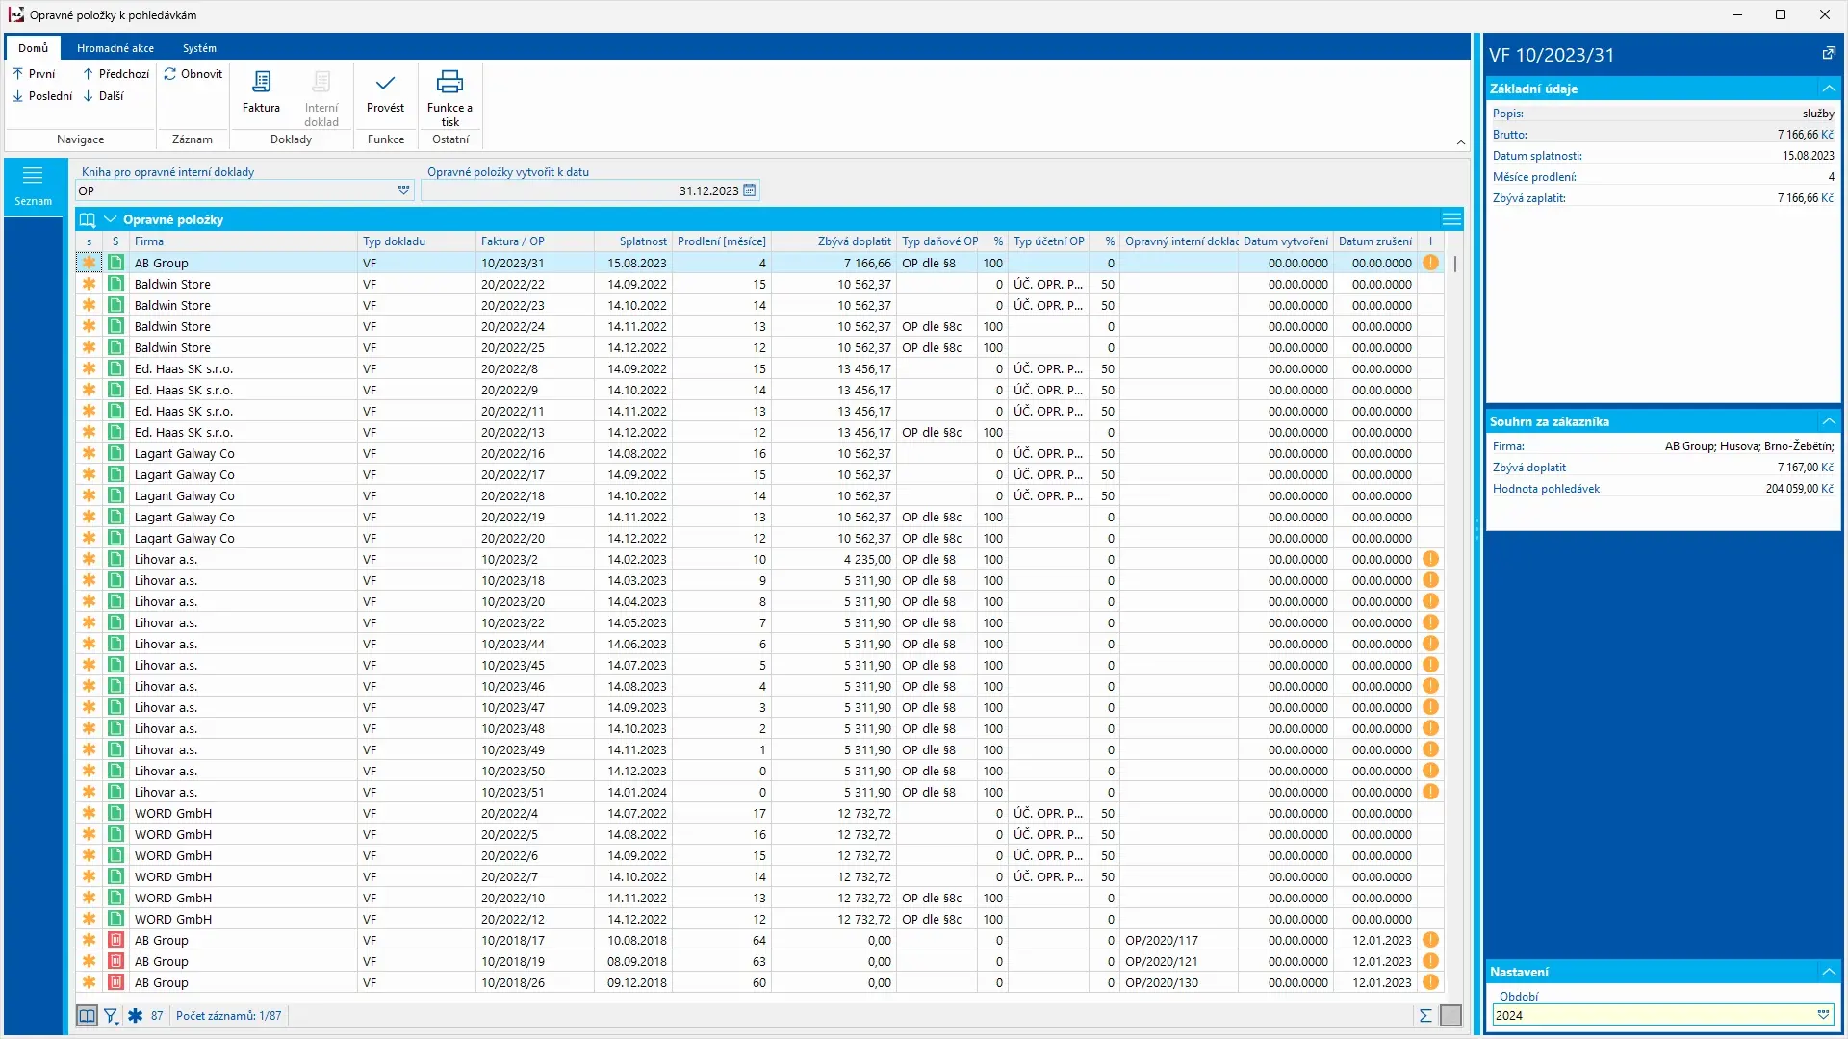Click Počet záznamů: 1/87 status text
The image size is (1848, 1039).
tap(228, 1016)
